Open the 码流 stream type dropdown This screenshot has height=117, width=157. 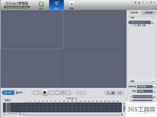coord(154,91)
